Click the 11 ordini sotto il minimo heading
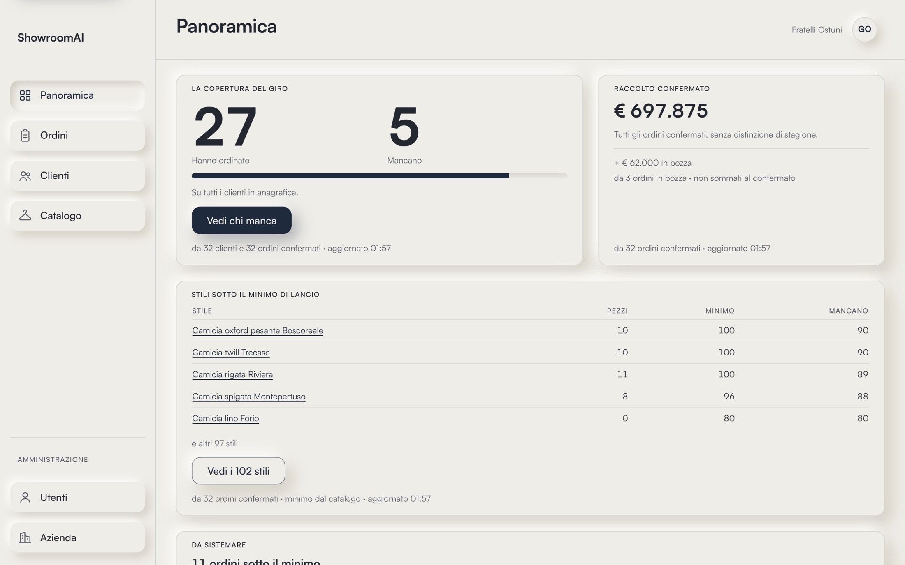The width and height of the screenshot is (905, 565). [x=256, y=561]
